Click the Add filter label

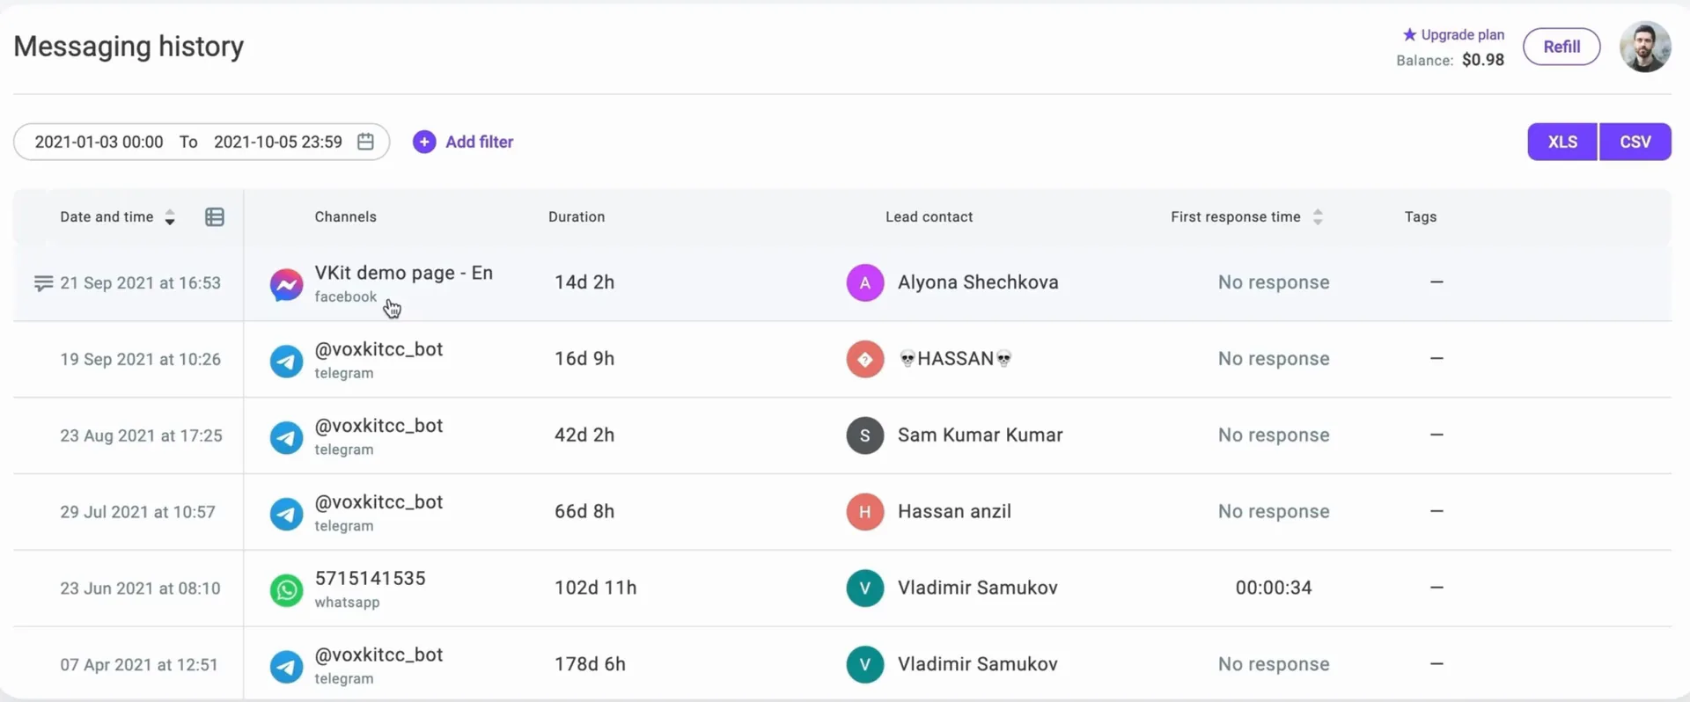pyautogui.click(x=479, y=142)
